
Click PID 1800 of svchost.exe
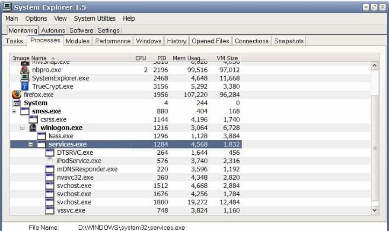pyautogui.click(x=160, y=202)
